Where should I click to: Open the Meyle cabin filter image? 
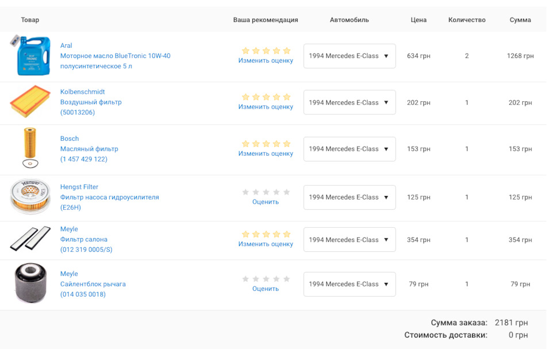[30, 239]
